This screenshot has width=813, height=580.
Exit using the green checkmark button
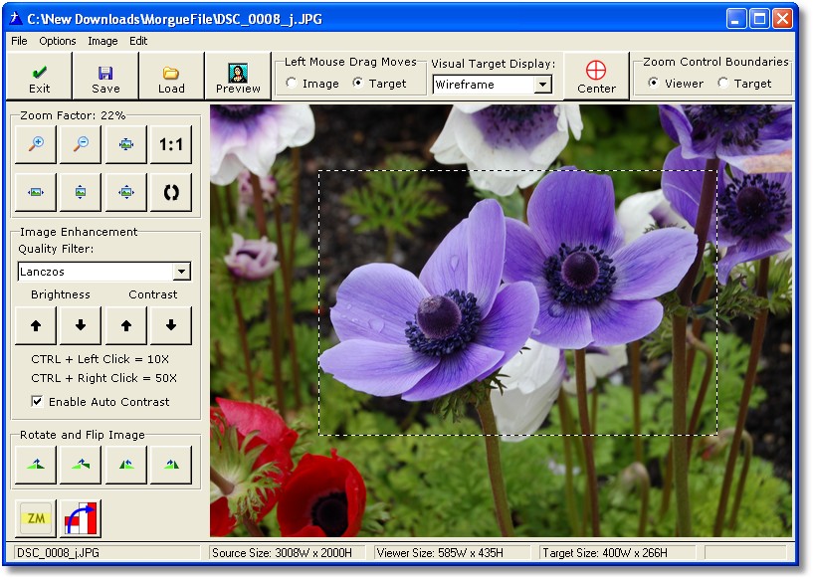[x=40, y=77]
